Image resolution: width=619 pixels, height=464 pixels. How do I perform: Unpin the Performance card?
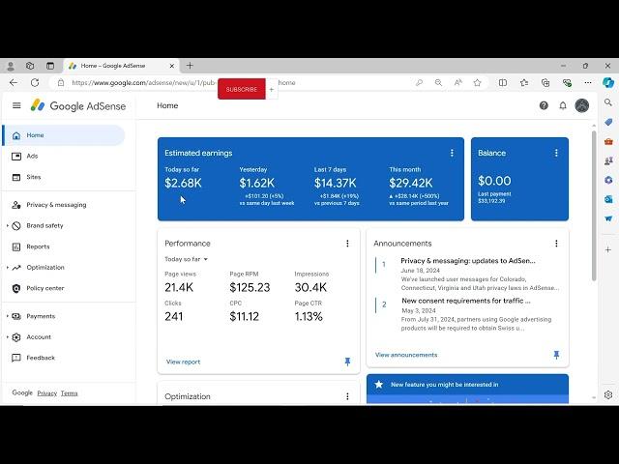coord(347,362)
